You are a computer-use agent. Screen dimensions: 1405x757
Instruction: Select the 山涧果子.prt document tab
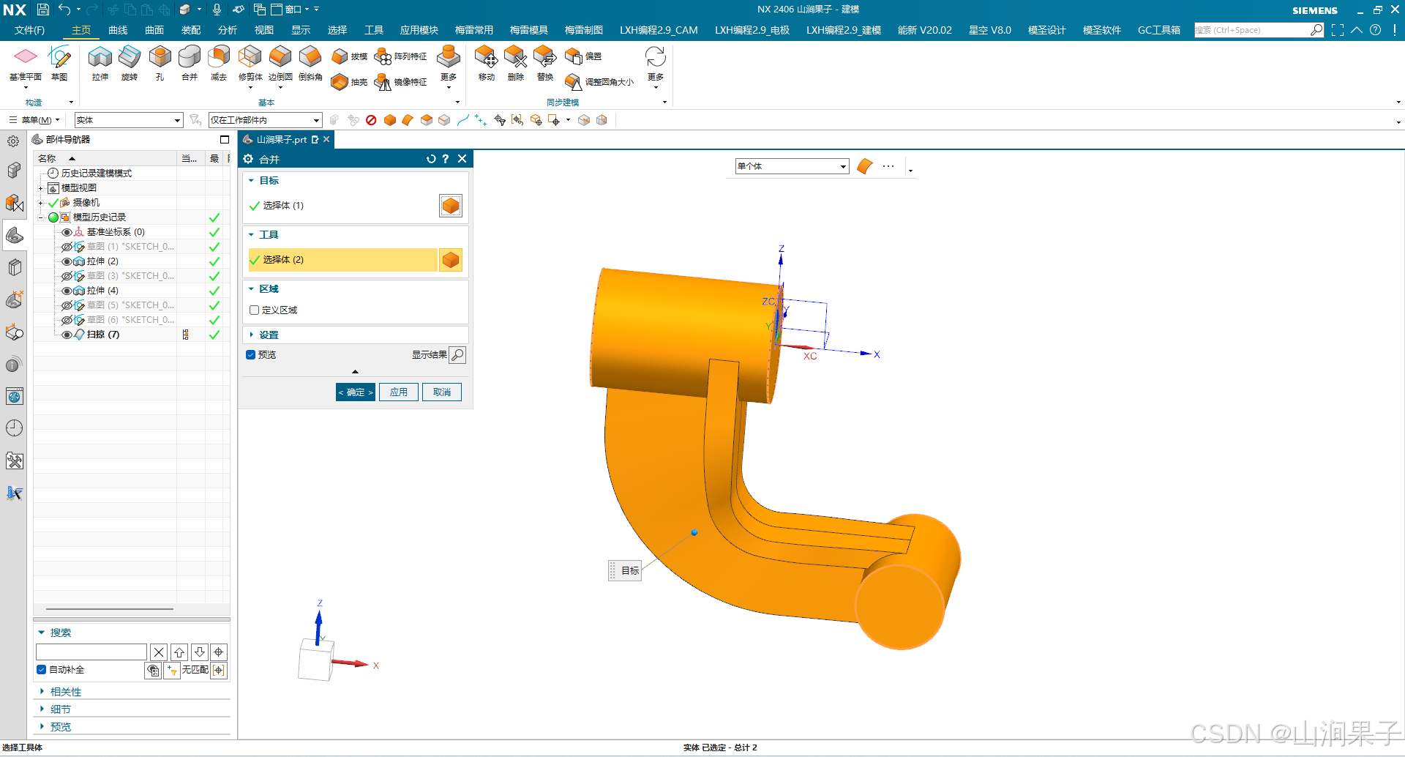pyautogui.click(x=281, y=140)
